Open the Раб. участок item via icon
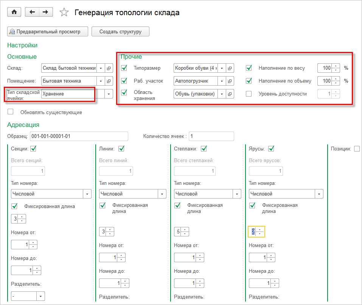Viewport: 362px width, 305px height. pos(230,81)
